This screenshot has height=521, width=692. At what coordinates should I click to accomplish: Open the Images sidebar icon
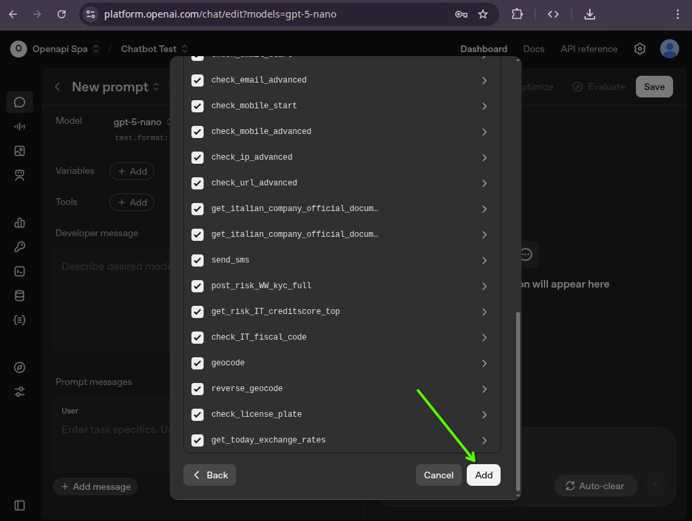tap(20, 151)
